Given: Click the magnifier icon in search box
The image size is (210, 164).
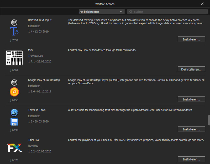Looking at the screenshot, I should [130, 12].
